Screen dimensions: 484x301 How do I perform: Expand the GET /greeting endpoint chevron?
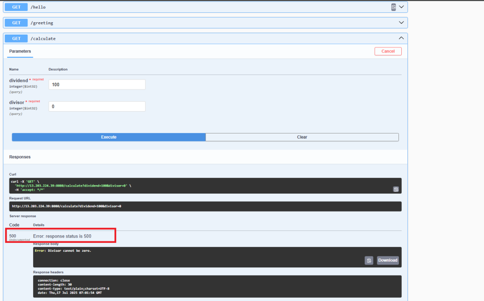[x=401, y=23]
